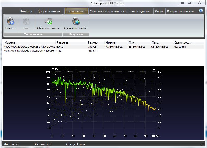The height and width of the screenshot is (148, 207).
Task: Sort by the Модель column header
Action: coord(10,42)
